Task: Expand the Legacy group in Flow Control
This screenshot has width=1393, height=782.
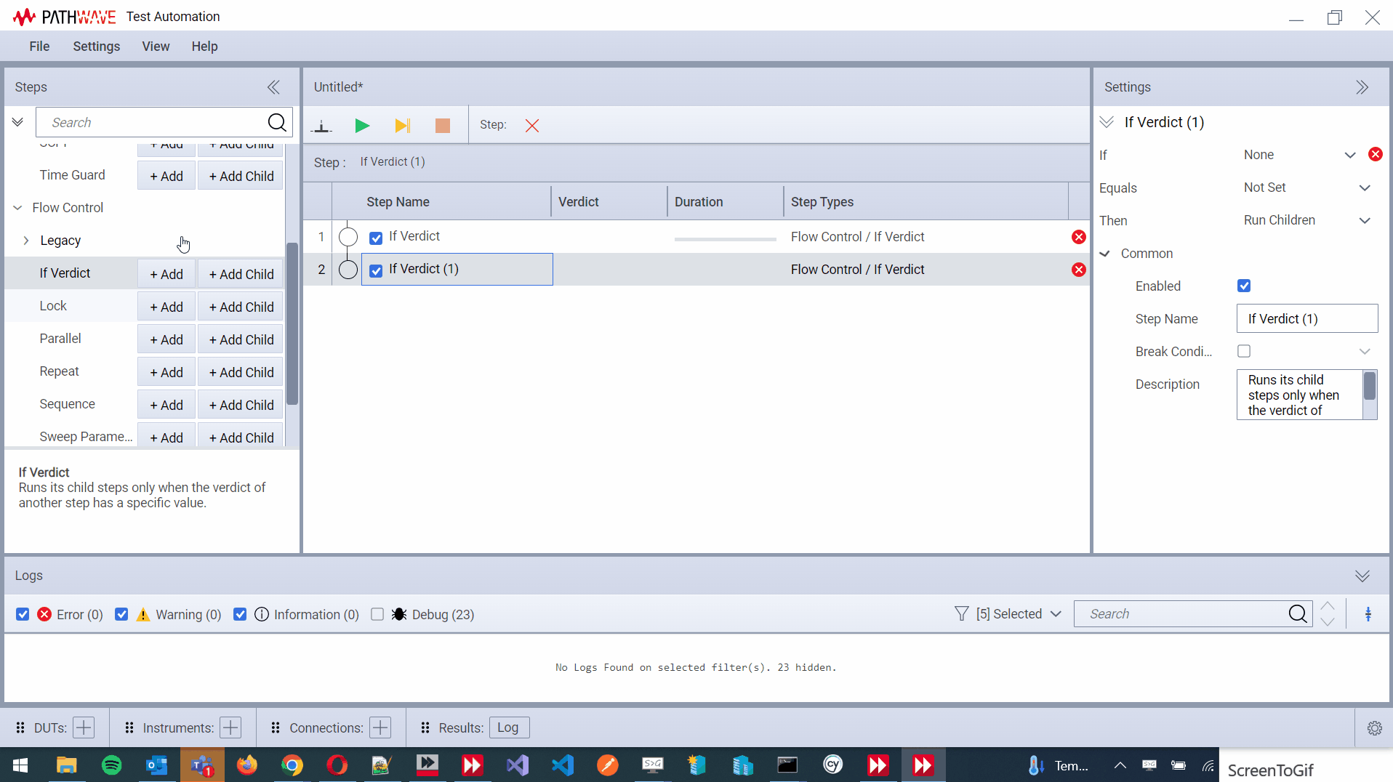Action: [27, 241]
